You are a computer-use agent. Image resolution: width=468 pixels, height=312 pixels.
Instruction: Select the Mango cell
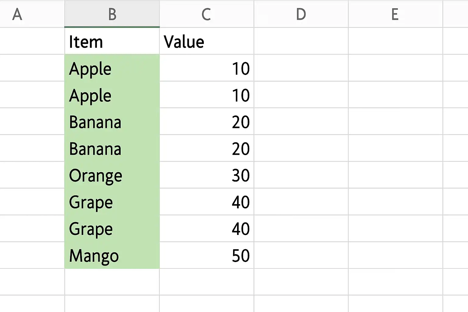click(x=112, y=255)
